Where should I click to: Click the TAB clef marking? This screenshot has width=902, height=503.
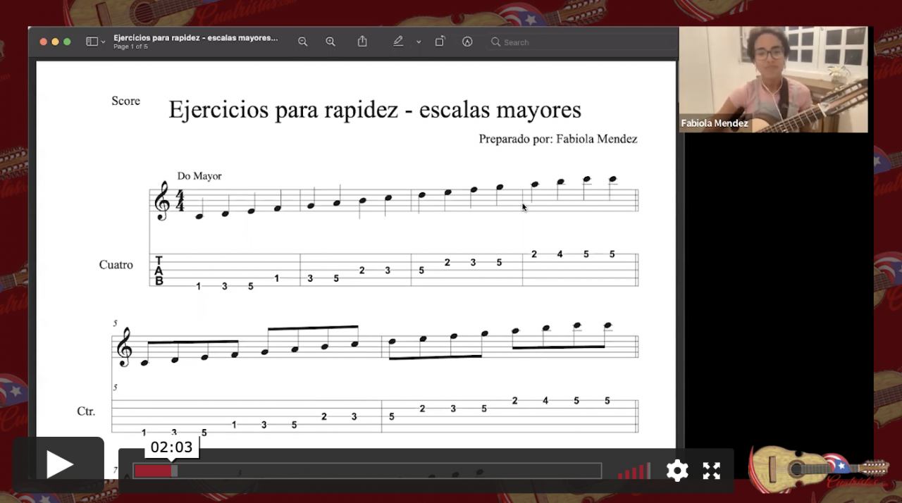coord(159,271)
